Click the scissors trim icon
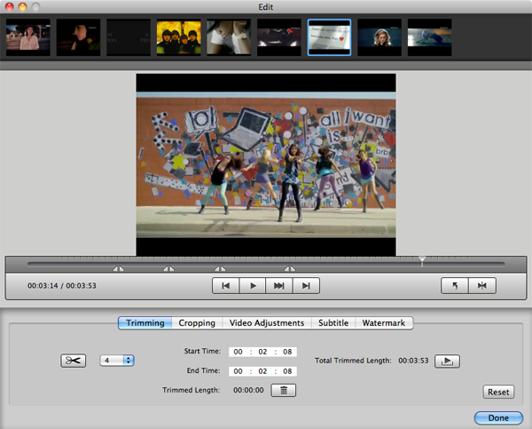This screenshot has height=429, width=532. coord(73,361)
